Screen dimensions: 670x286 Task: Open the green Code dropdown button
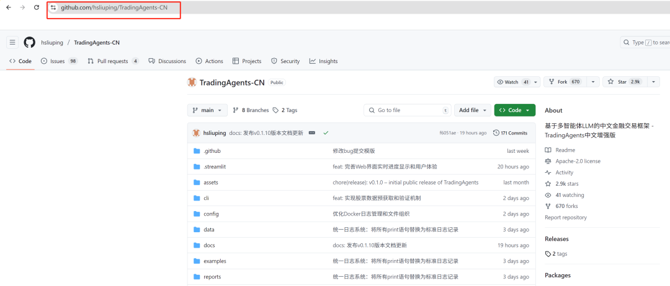[515, 110]
